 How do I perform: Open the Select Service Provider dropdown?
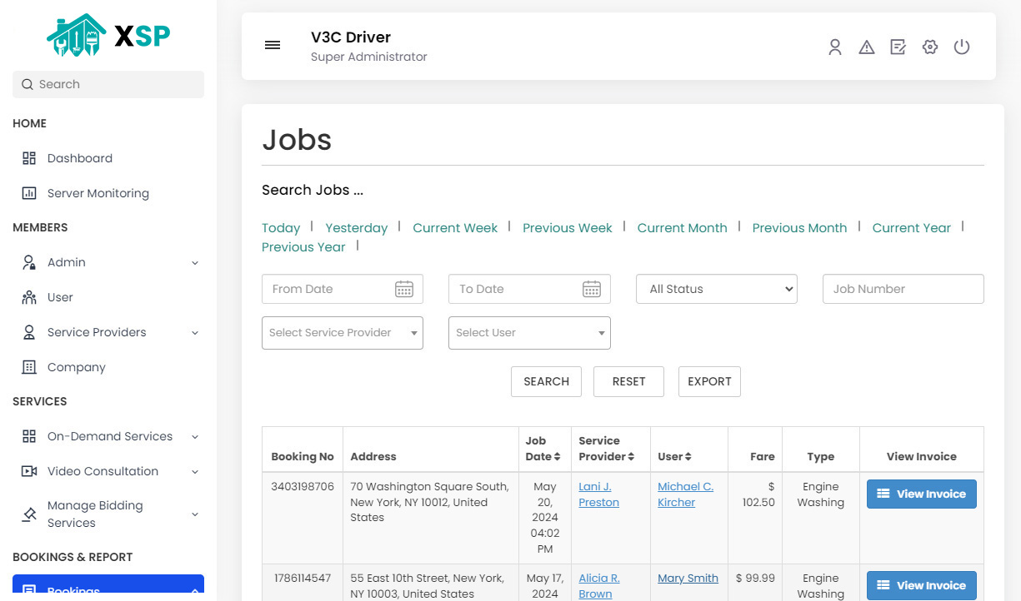342,333
